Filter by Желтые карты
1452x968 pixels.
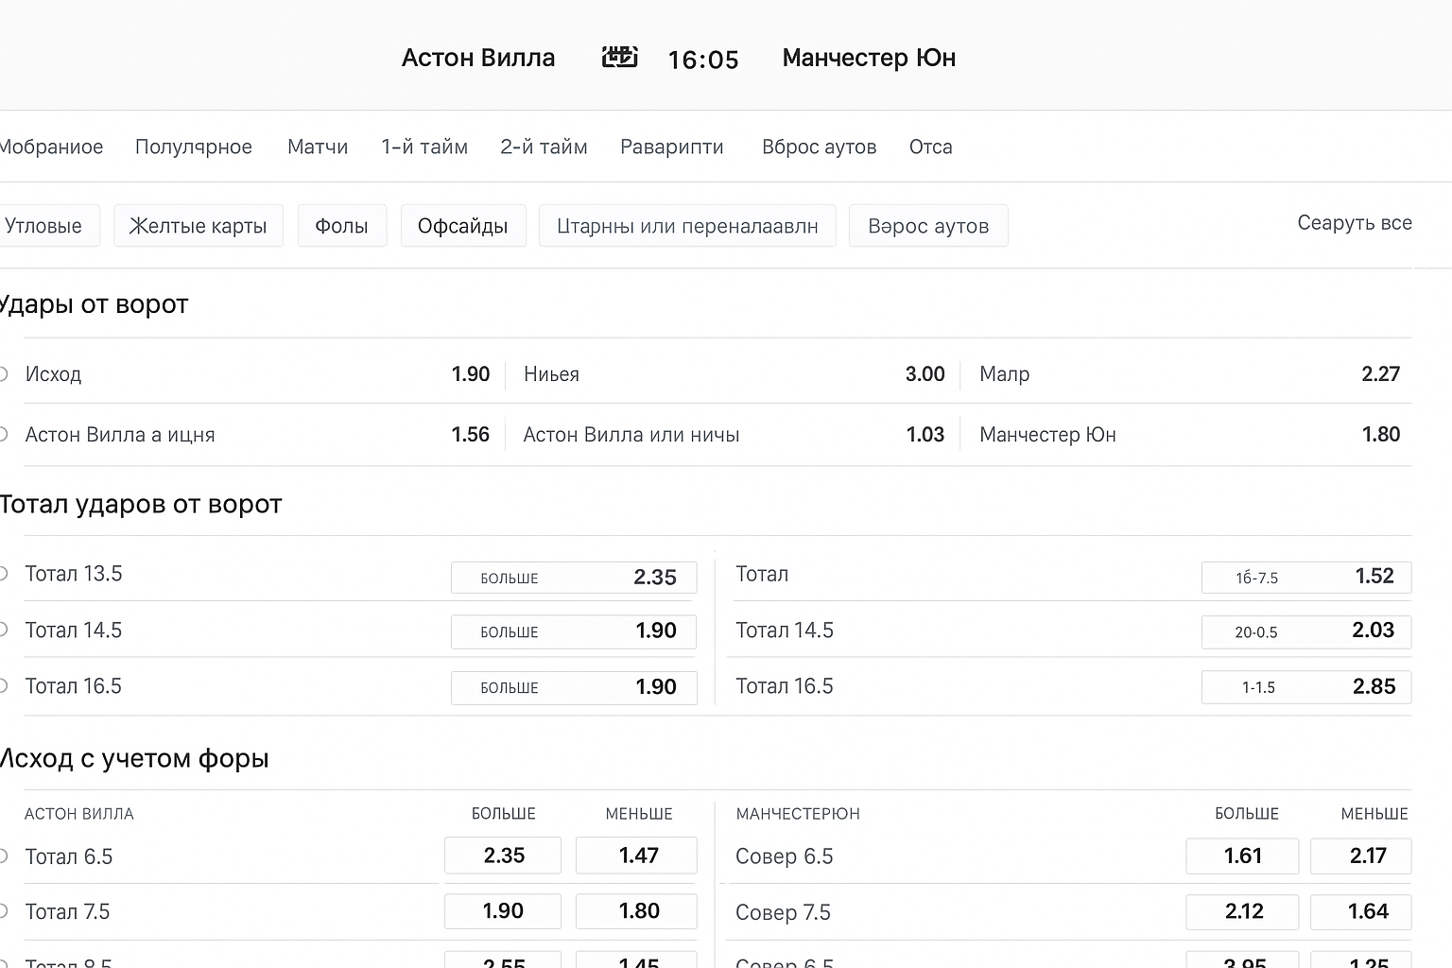coord(198,226)
